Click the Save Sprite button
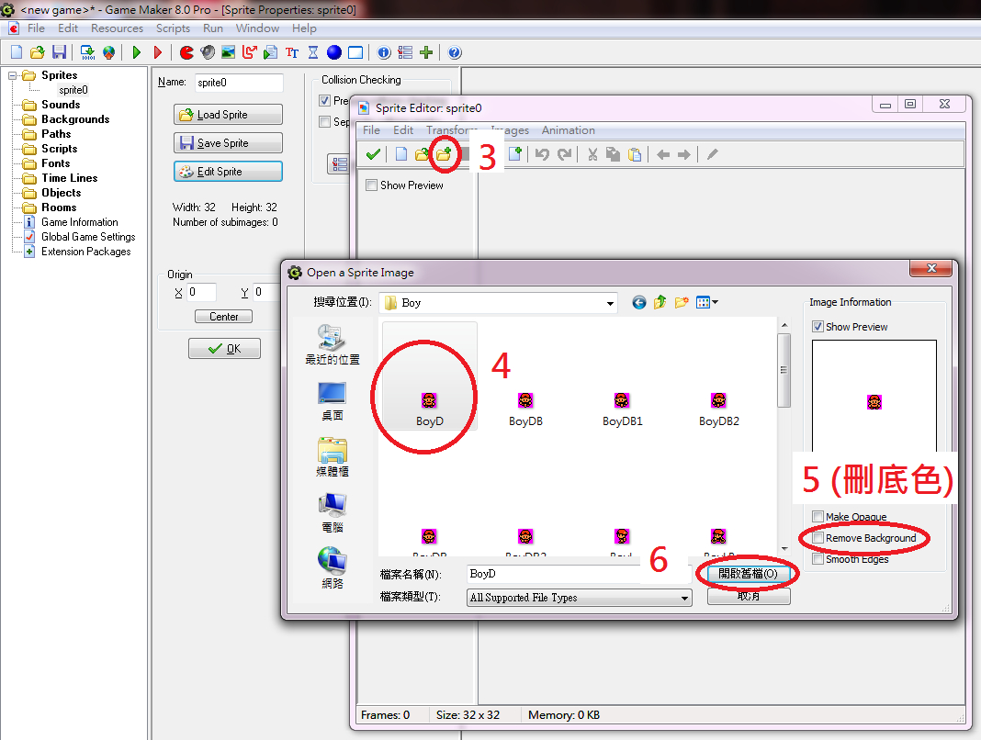This screenshot has width=981, height=740. pyautogui.click(x=228, y=142)
